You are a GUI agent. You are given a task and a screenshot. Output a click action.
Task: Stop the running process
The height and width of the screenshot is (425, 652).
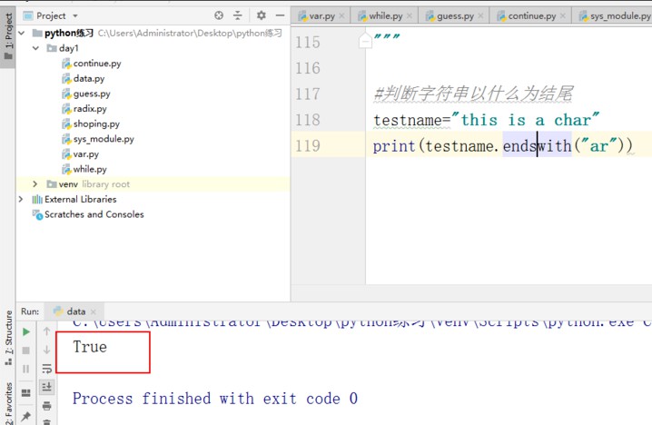point(25,351)
